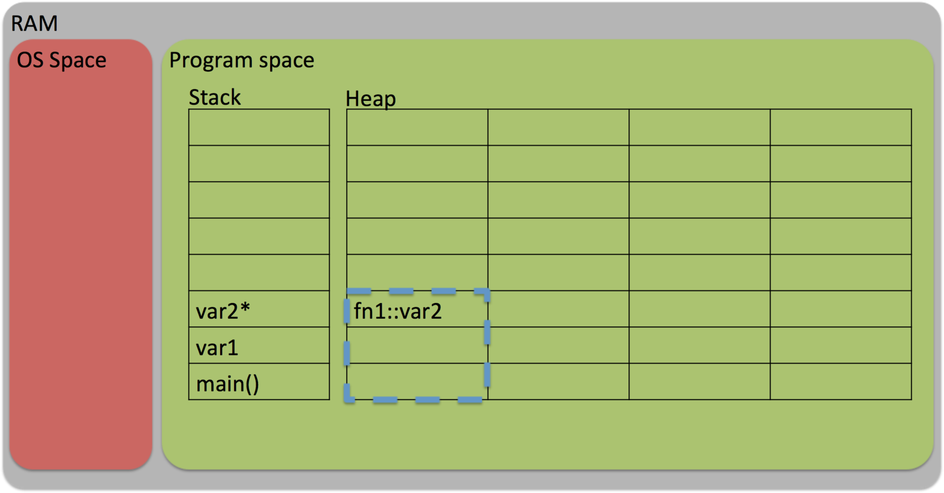This screenshot has height=493, width=944.
Task: Select the var1 stack cell
Action: [259, 346]
